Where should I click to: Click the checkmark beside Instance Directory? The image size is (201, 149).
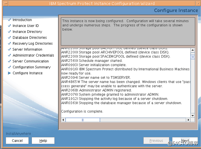pyautogui.click(x=9, y=32)
